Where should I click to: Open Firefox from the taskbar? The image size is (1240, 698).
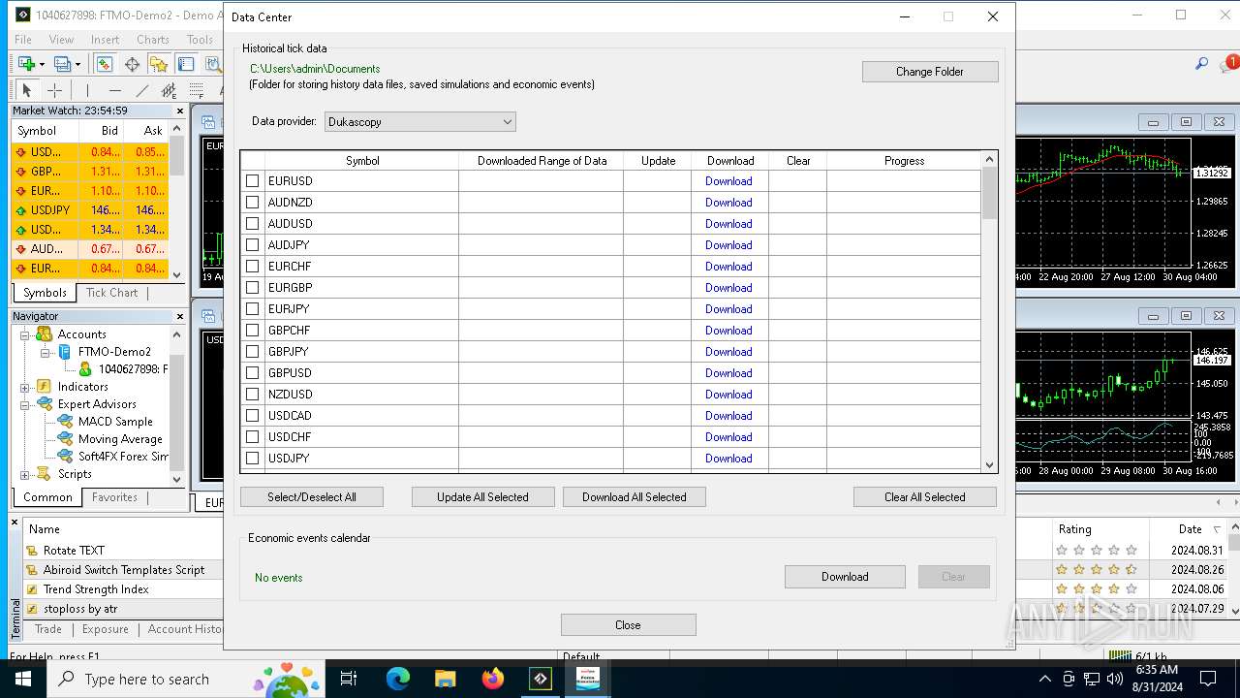coord(492,679)
